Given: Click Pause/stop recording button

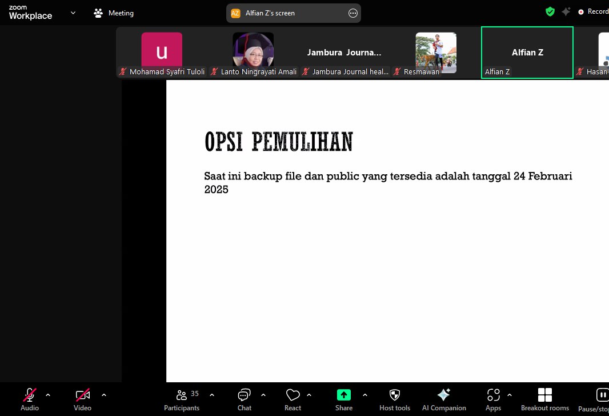Looking at the screenshot, I should pyautogui.click(x=594, y=401).
